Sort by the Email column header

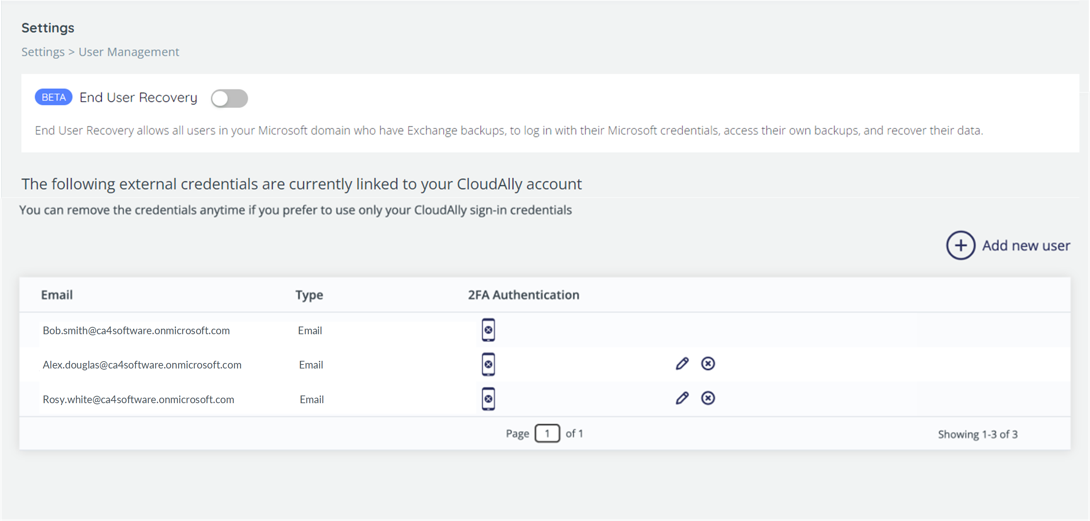point(57,294)
